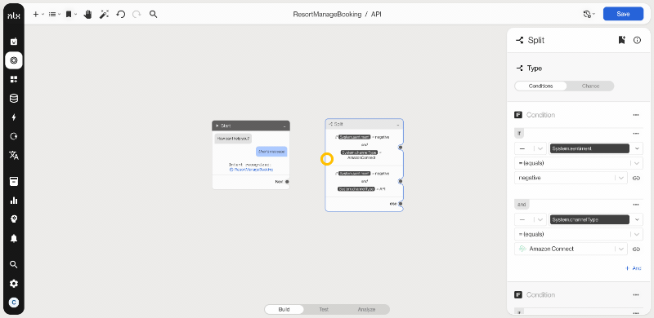Switch to the Test tab

coord(324,309)
